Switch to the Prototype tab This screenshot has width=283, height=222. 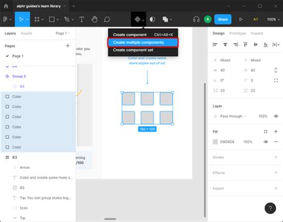(238, 34)
